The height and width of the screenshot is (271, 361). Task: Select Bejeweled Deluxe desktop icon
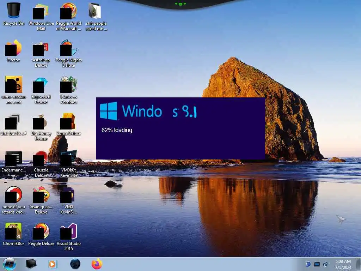[x=41, y=90]
